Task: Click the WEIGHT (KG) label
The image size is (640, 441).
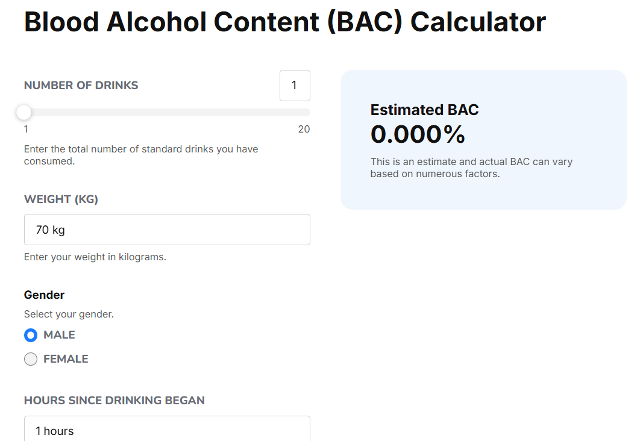Action: click(61, 199)
